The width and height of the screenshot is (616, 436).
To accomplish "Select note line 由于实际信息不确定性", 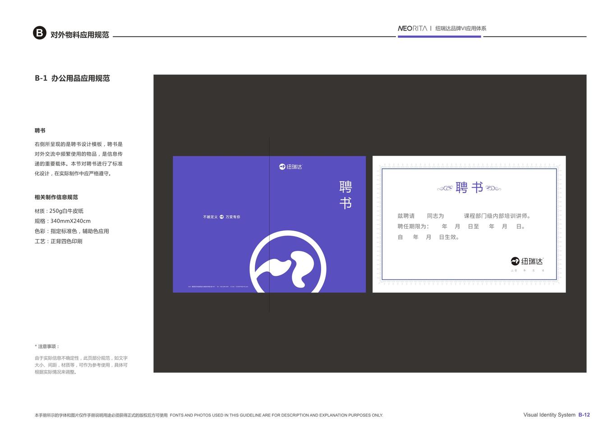I will [x=81, y=358].
